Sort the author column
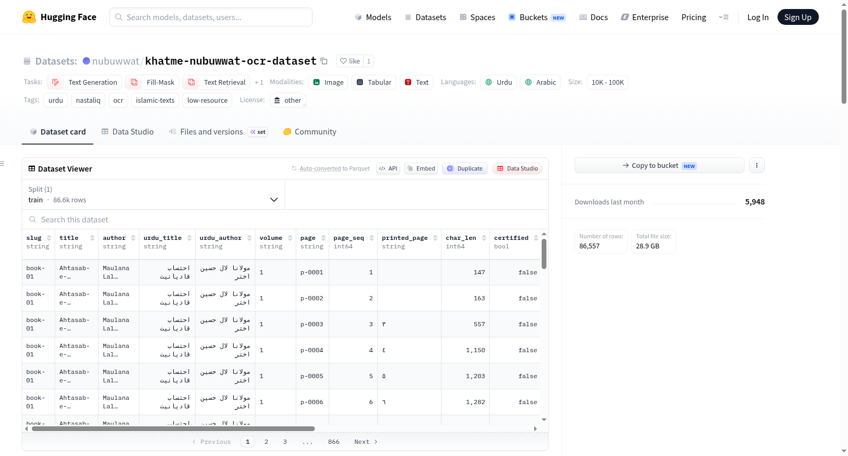 [x=133, y=238]
